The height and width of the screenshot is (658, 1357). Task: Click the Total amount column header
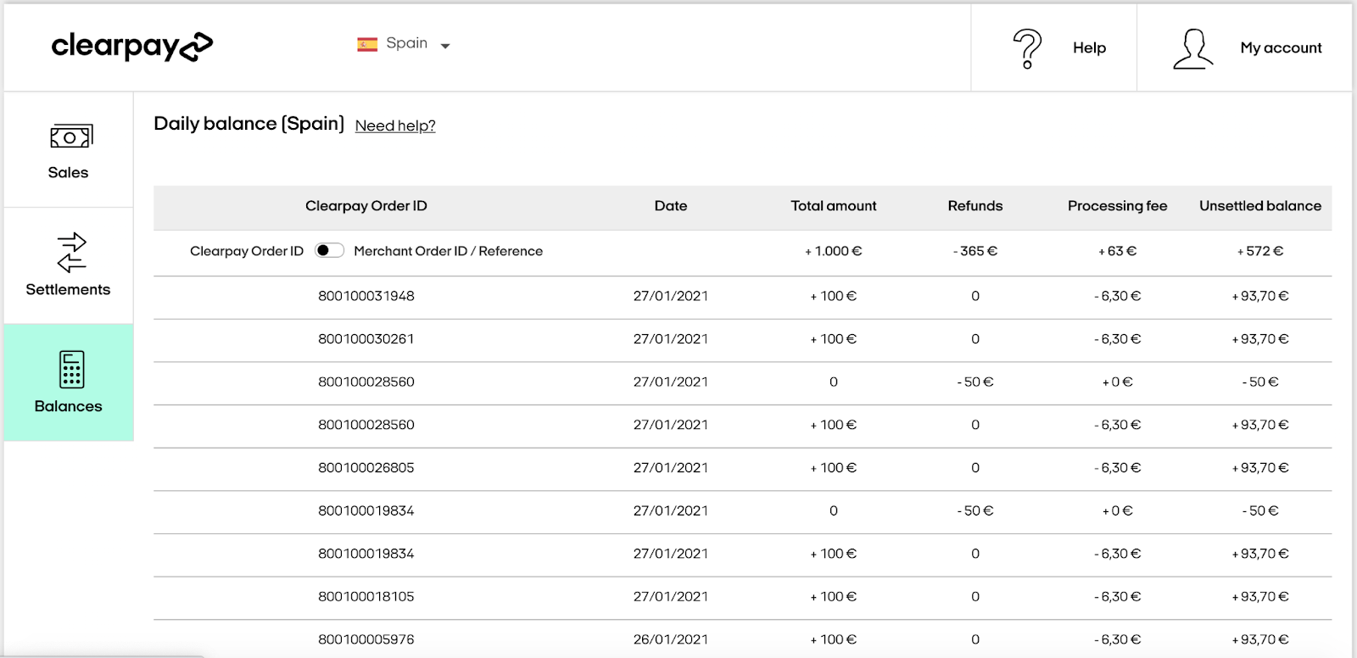[834, 206]
